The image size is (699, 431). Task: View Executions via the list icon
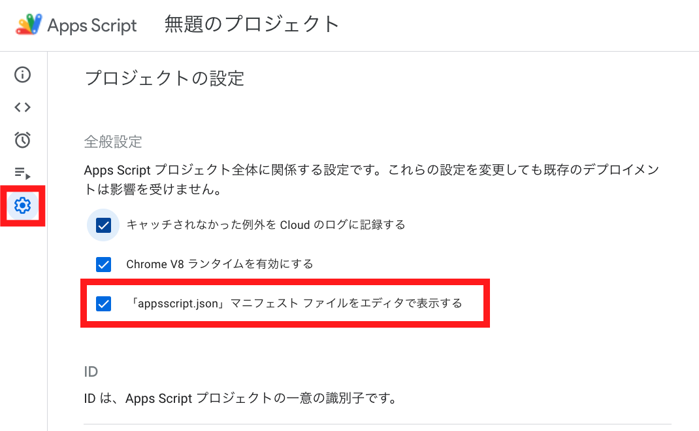coord(22,173)
